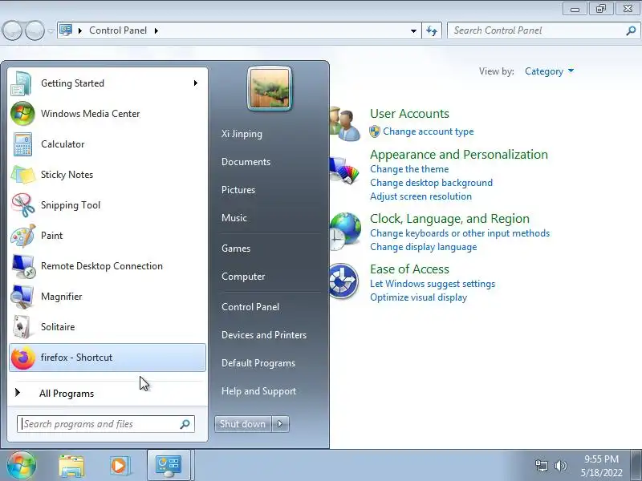
Task: Click the user account picture thumbnail
Action: (x=270, y=88)
